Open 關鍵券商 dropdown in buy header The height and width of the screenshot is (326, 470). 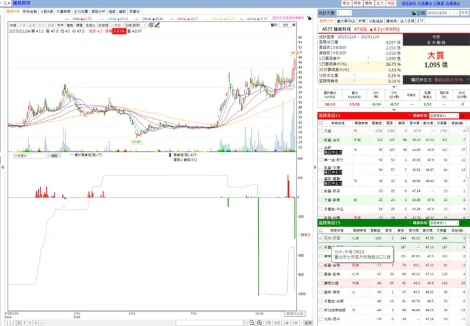[444, 116]
